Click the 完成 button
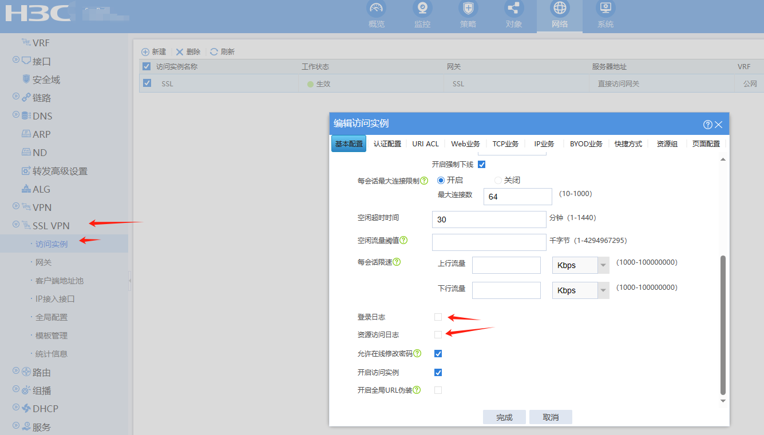Viewport: 764px width, 435px height. click(504, 417)
